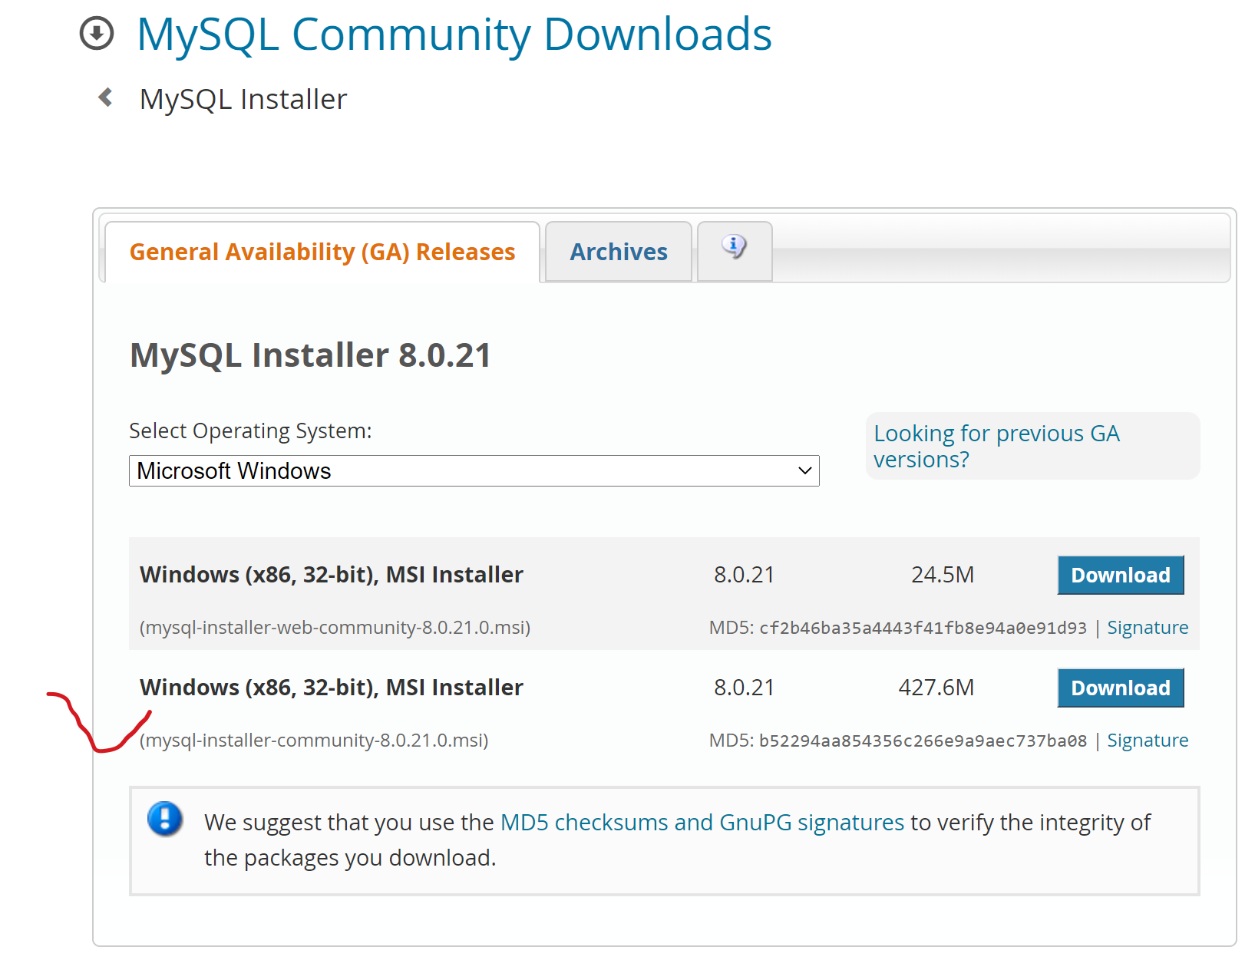Click filename mysql-installer-community-8.0.21.0.msi
The width and height of the screenshot is (1255, 960).
click(314, 741)
